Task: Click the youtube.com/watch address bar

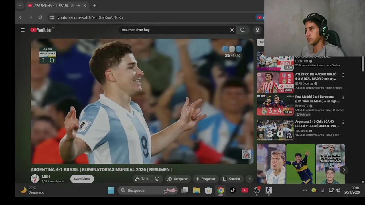Action: (x=90, y=17)
